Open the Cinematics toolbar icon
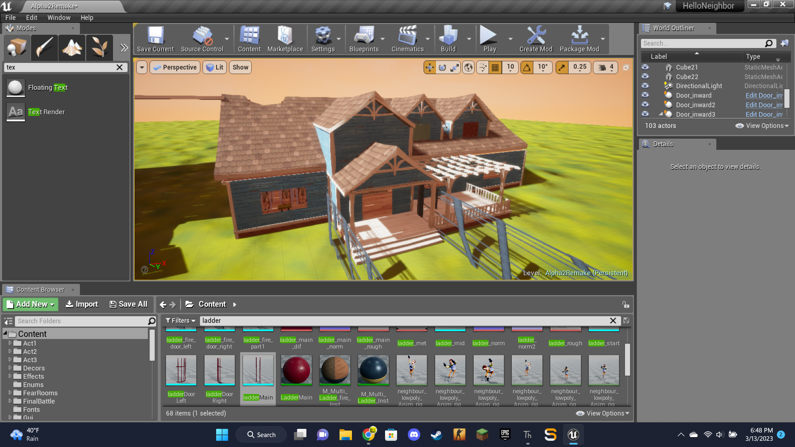Image resolution: width=795 pixels, height=447 pixels. [x=407, y=39]
